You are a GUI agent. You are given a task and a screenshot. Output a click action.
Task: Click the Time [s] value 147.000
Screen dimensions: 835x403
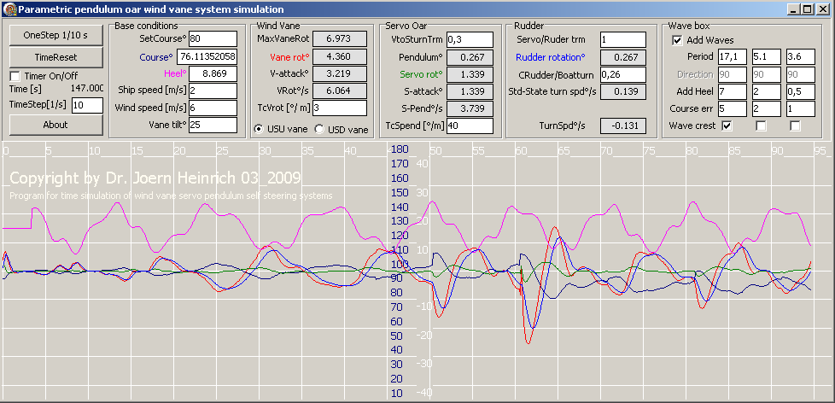(x=87, y=89)
